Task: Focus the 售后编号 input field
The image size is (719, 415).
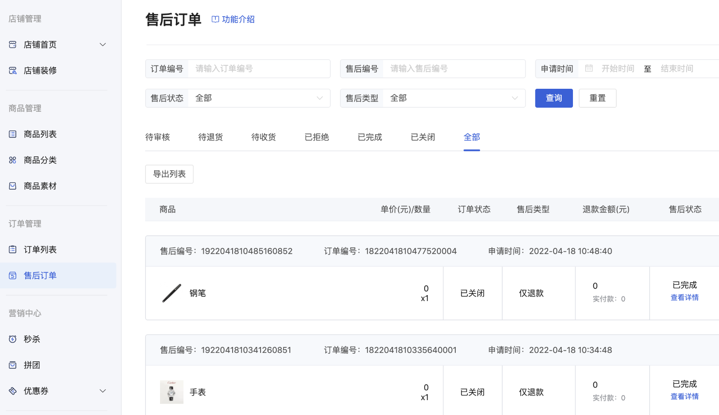Action: [x=454, y=68]
